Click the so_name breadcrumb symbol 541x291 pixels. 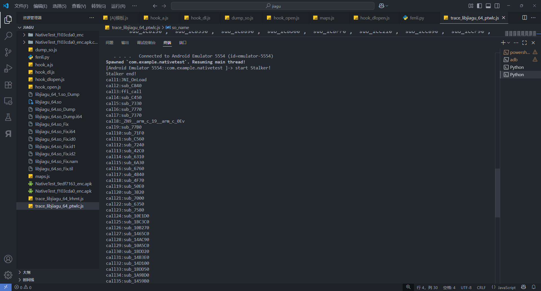(180, 27)
